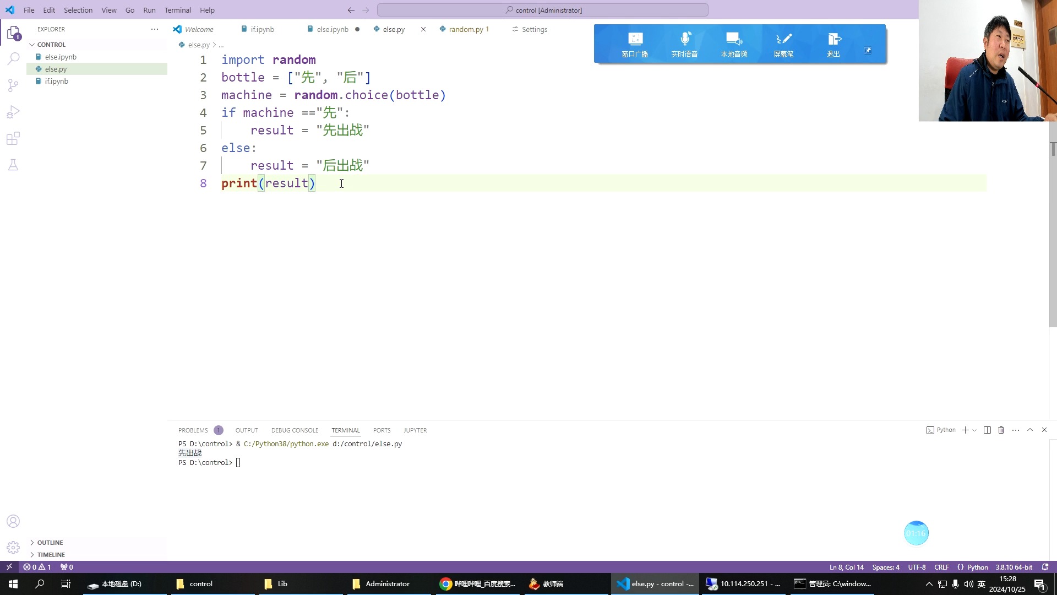Click the 本地音频 (Local Audio) icon
The width and height of the screenshot is (1057, 595).
point(734,44)
